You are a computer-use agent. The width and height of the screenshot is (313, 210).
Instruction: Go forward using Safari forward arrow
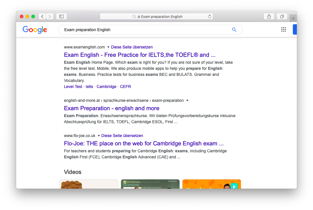50,16
